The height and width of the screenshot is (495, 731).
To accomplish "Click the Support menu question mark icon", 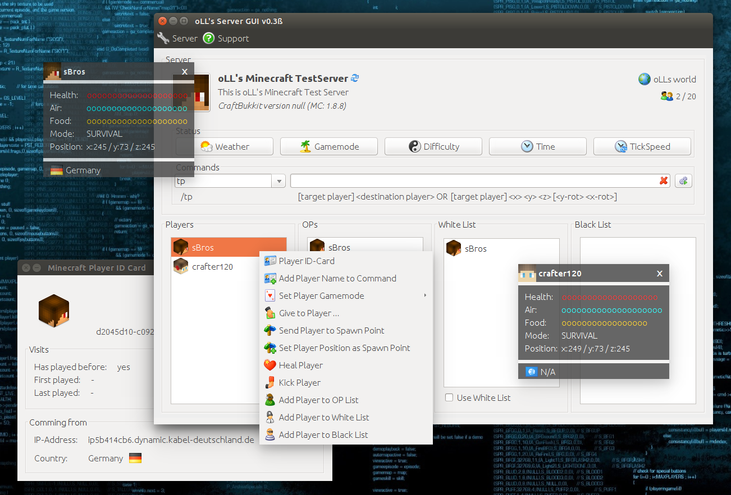I will pos(209,38).
